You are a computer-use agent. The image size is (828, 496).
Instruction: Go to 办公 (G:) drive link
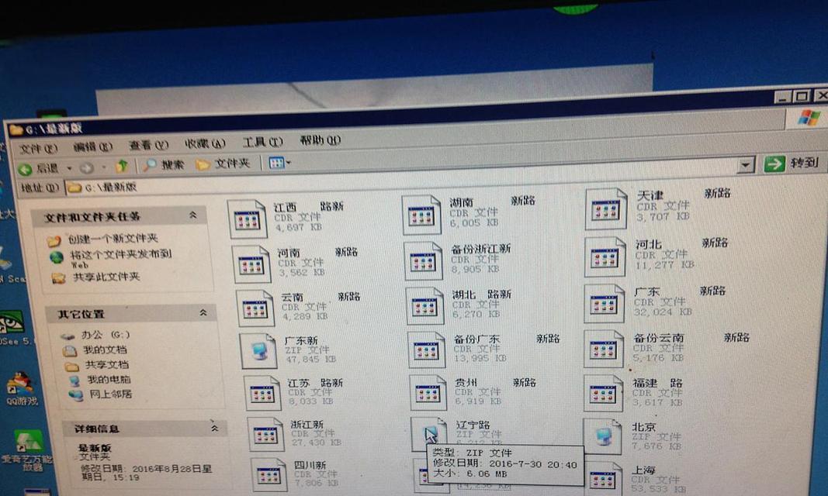(x=106, y=335)
